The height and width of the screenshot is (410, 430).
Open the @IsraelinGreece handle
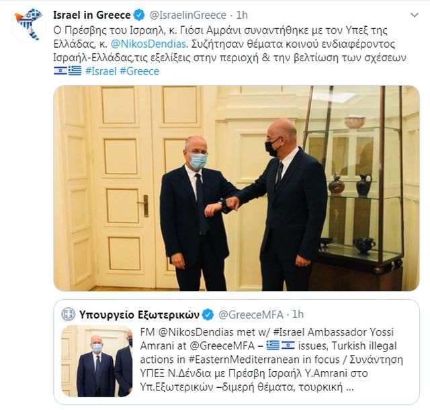188,15
